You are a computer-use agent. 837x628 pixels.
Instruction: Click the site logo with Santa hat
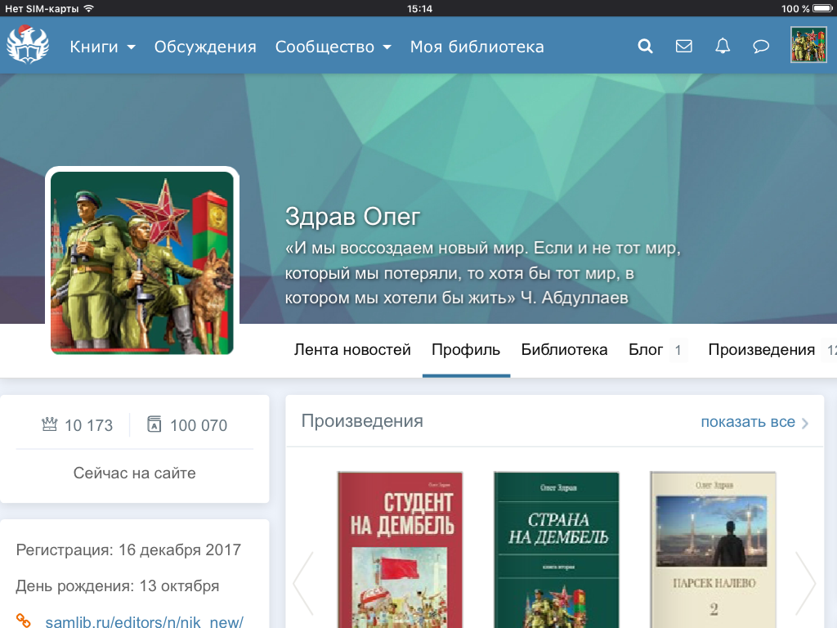[28, 45]
